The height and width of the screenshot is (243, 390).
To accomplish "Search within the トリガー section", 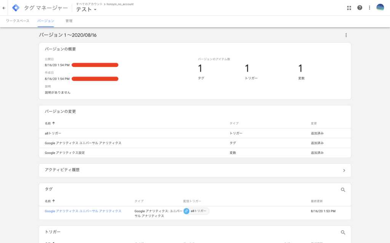I will [x=343, y=232].
